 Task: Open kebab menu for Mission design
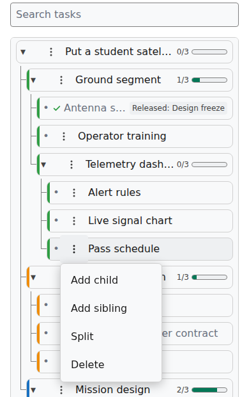[x=61, y=390]
